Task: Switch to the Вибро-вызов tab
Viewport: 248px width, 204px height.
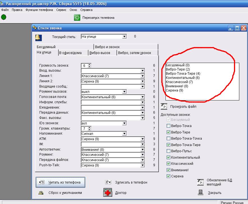Action: click(102, 53)
